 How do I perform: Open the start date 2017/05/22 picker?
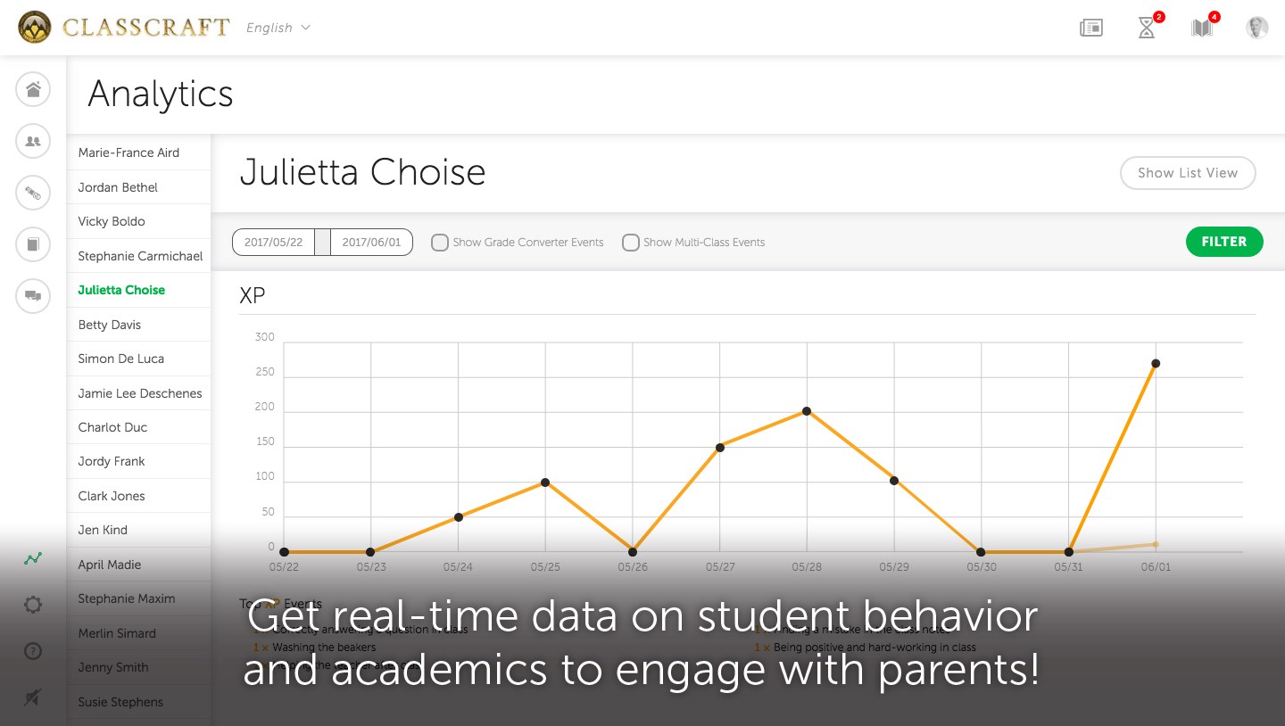tap(274, 243)
